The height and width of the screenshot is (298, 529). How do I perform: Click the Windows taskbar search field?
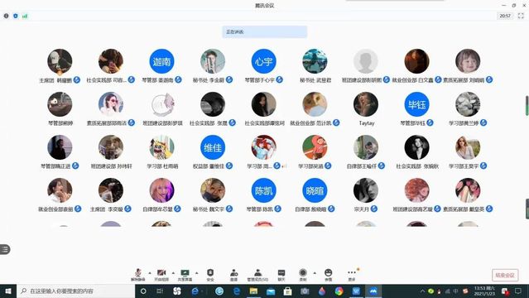point(76,291)
